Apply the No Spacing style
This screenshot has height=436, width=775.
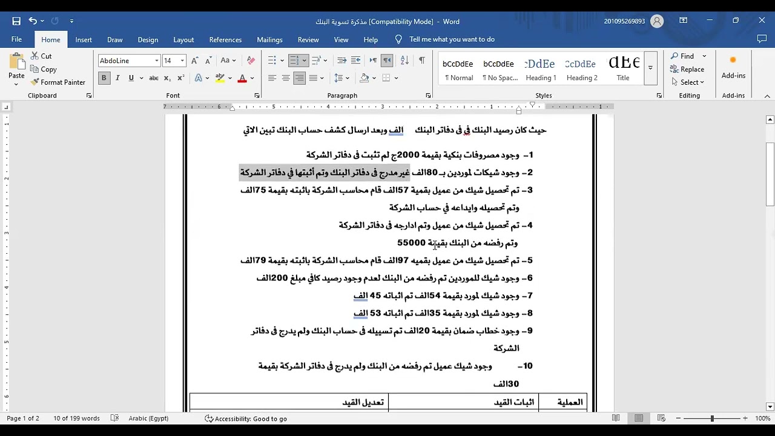click(500, 68)
